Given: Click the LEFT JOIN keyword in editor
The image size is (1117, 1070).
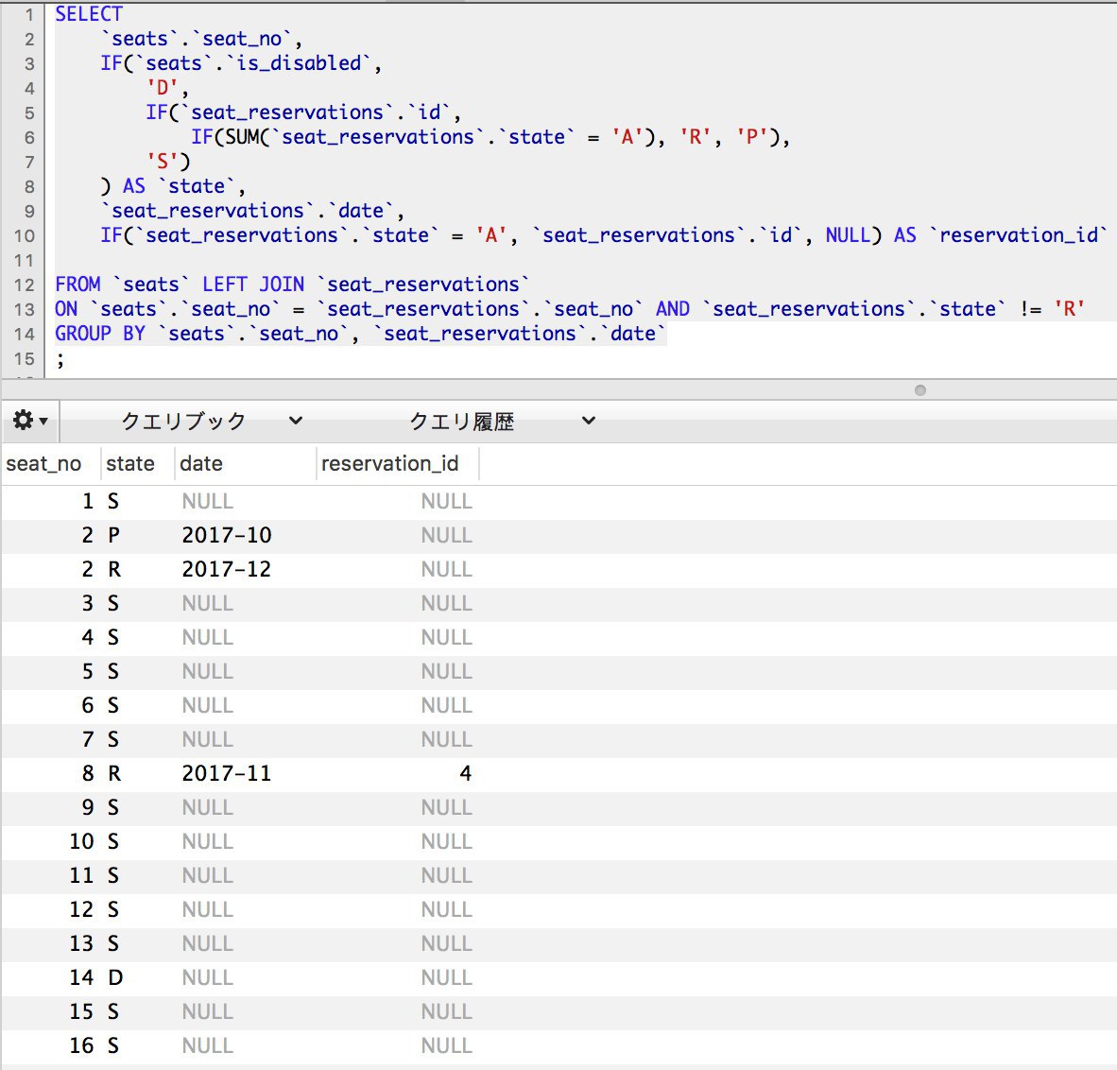Looking at the screenshot, I should click(x=253, y=285).
